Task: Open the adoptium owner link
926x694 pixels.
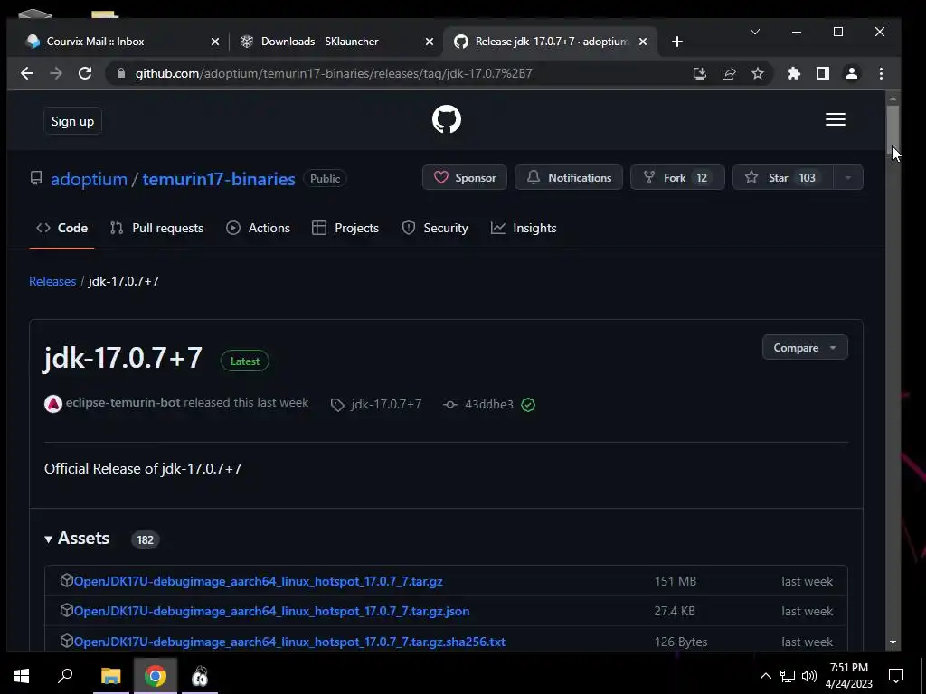Action: (x=90, y=179)
